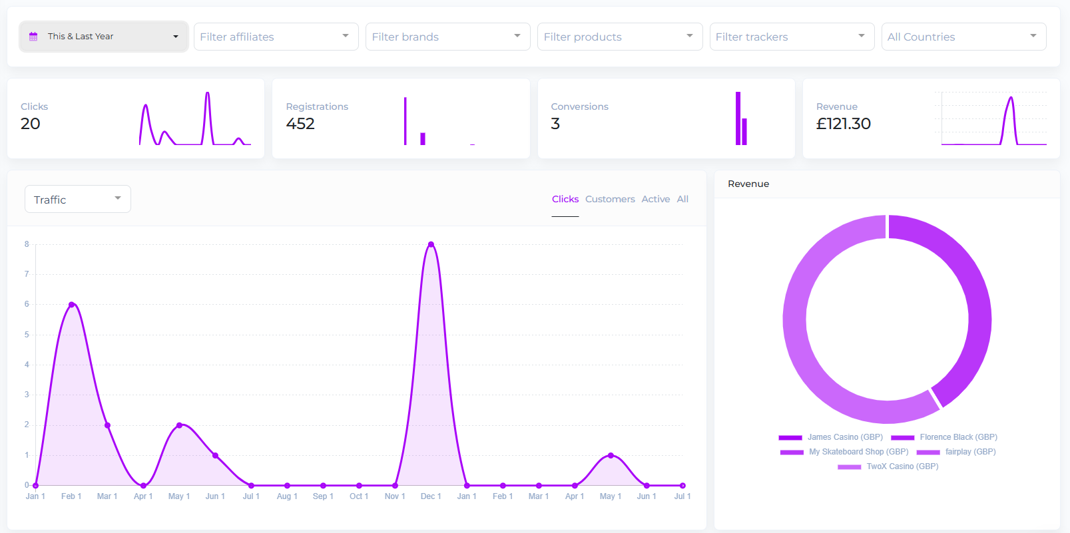Screen dimensions: 1070x533
Task: Click the Florence Black (GBP) legend label
Action: pos(959,437)
